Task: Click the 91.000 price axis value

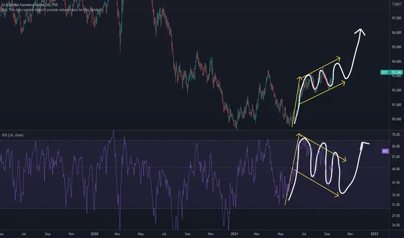Action: 397,105
